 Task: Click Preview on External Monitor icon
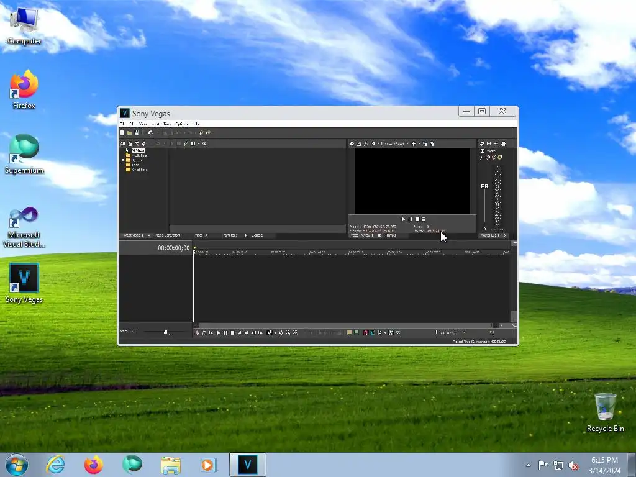pos(360,143)
